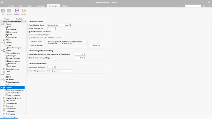Image resolution: width=212 pixels, height=119 pixels.
Task: Click the Fehlermeldung senden an email field
Action: 60,71
